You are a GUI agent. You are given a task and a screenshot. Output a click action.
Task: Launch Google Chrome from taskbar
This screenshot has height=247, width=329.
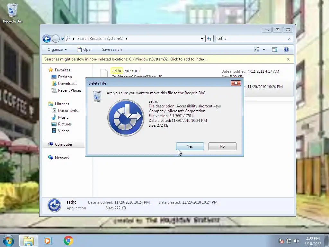pos(68,241)
